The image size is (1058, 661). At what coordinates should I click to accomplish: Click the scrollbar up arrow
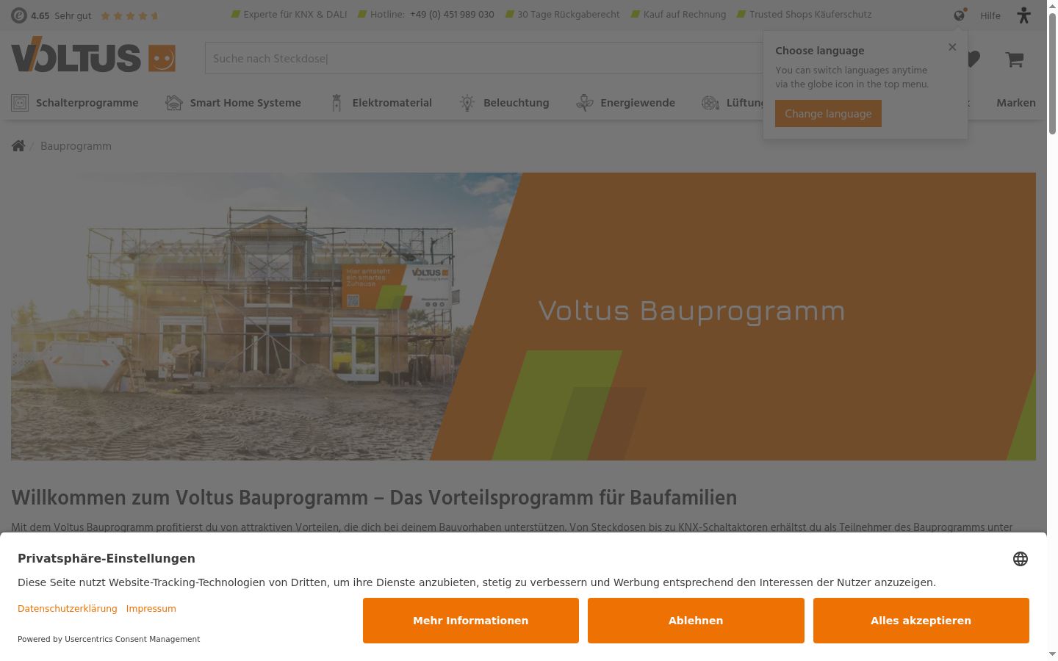[1052, 6]
